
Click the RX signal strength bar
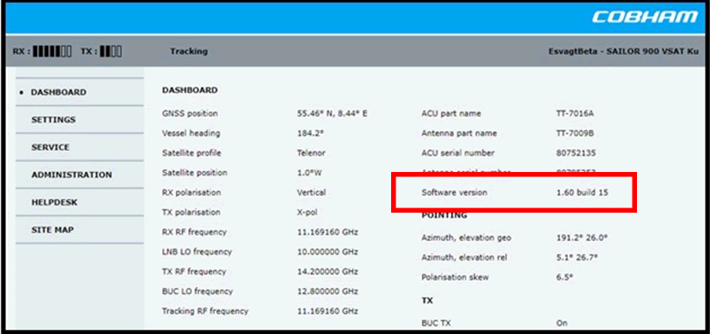(x=53, y=51)
